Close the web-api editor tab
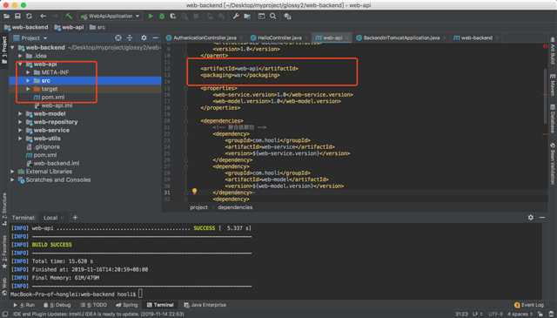The width and height of the screenshot is (557, 318). (346, 38)
